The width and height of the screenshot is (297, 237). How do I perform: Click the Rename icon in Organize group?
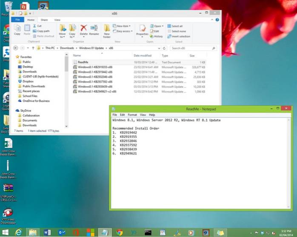tap(94, 30)
